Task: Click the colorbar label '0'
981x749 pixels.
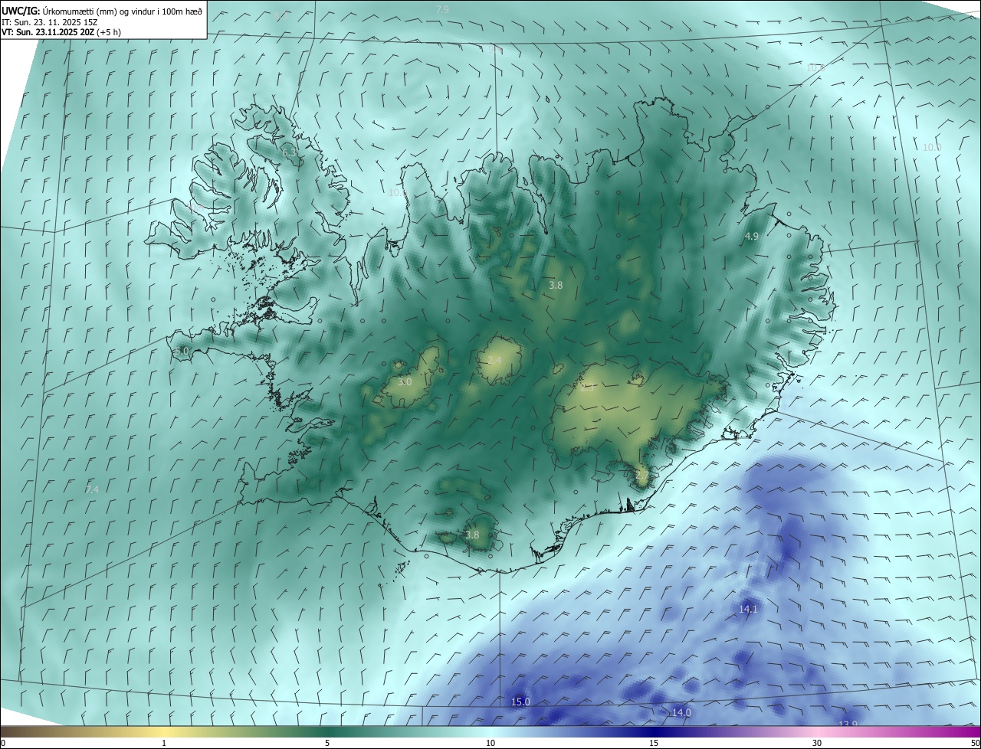Action: click(3, 744)
